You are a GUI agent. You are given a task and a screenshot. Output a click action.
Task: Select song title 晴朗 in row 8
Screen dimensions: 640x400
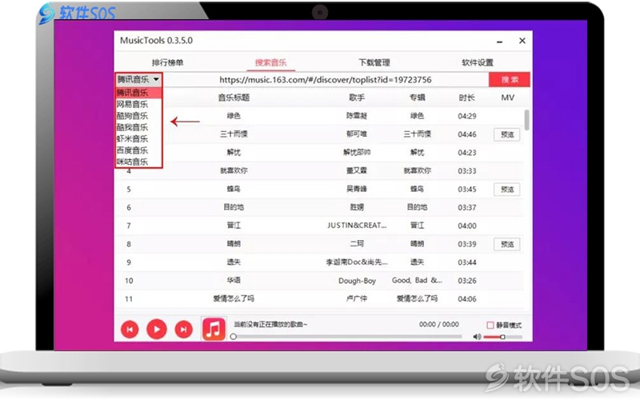coord(234,244)
